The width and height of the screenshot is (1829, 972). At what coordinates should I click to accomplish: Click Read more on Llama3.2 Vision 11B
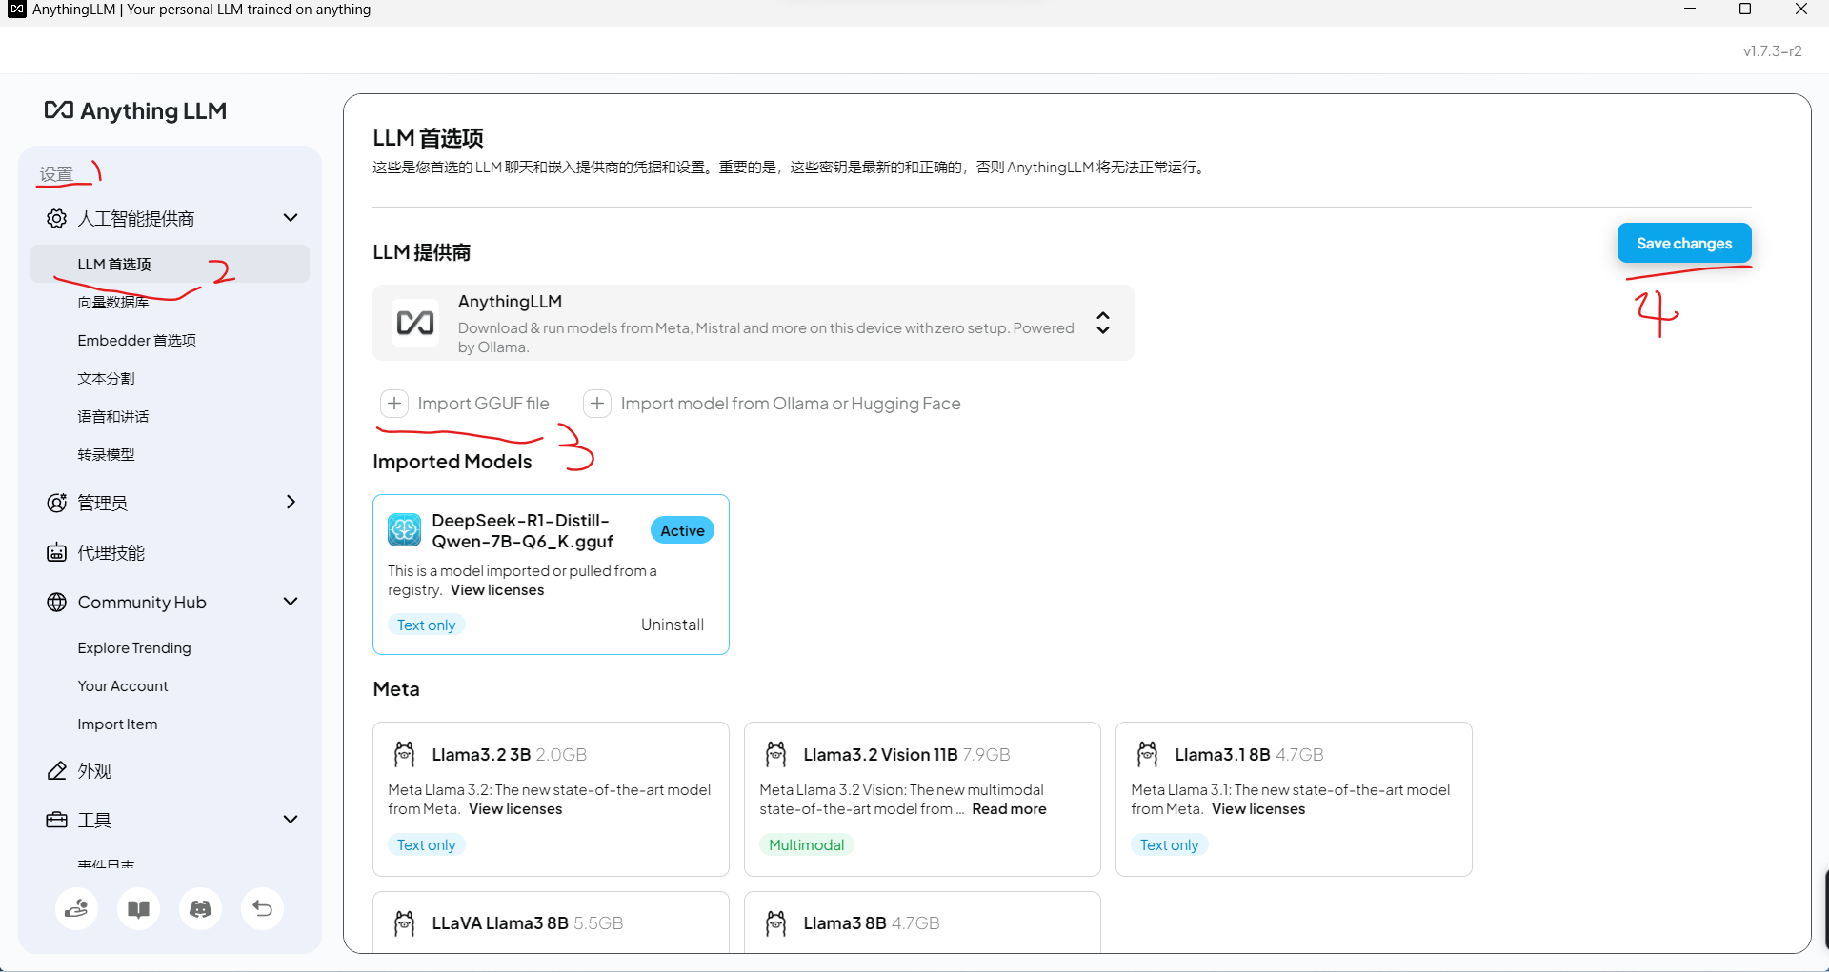(1009, 809)
